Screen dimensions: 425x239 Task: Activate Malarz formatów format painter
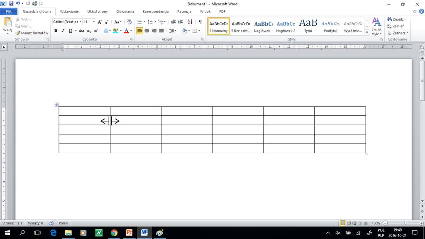pos(32,33)
